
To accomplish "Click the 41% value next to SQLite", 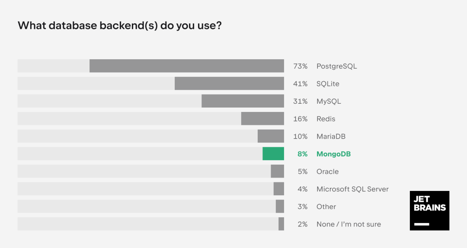I will tap(300, 84).
